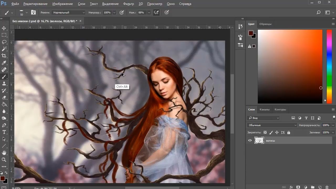Select the Blur tool

point(4,111)
